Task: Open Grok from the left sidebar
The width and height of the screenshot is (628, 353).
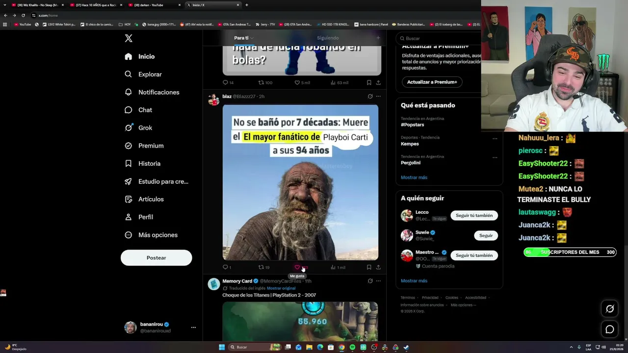Action: (x=138, y=128)
